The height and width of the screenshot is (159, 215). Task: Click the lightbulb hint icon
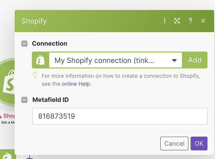(x=35, y=75)
